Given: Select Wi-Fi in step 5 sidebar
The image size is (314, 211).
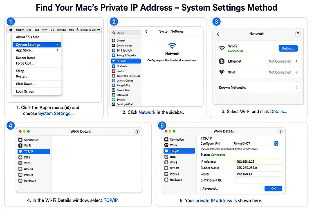Looking at the screenshot, I should 179,145.
